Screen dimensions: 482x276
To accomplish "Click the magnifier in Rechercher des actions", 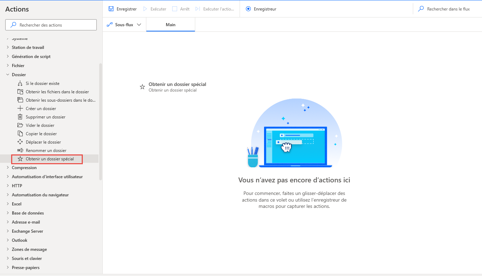I will pos(13,25).
